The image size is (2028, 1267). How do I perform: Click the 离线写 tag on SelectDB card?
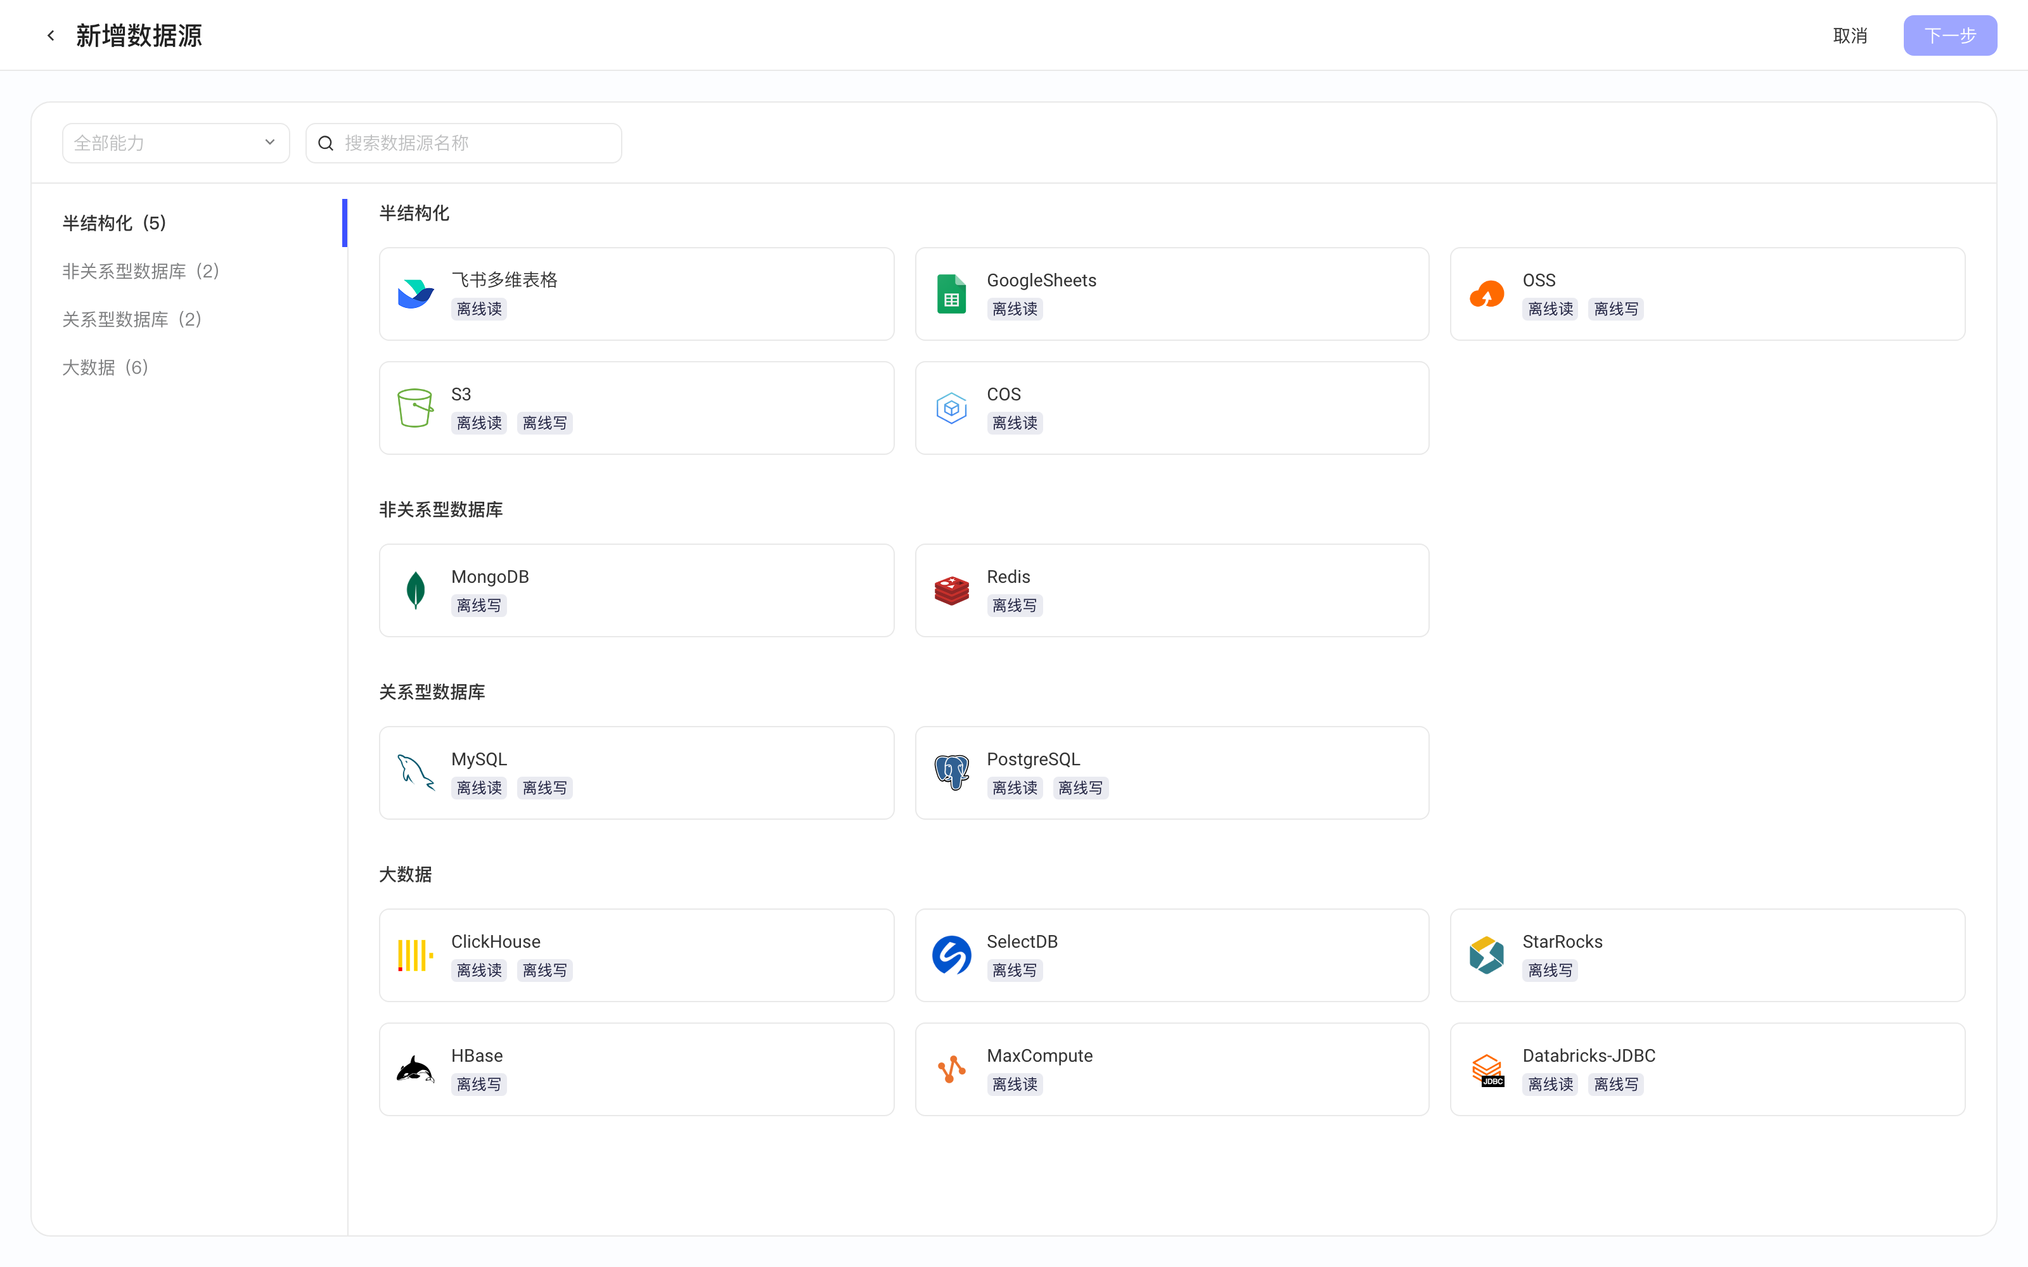coord(1014,971)
